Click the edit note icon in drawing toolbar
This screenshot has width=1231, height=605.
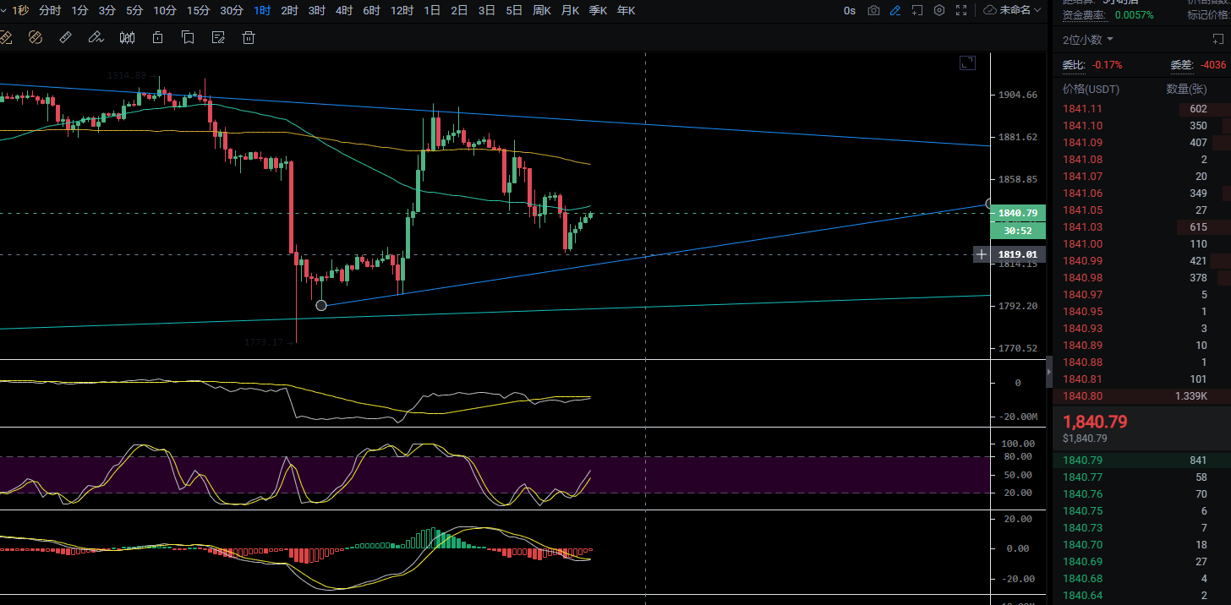[x=218, y=37]
